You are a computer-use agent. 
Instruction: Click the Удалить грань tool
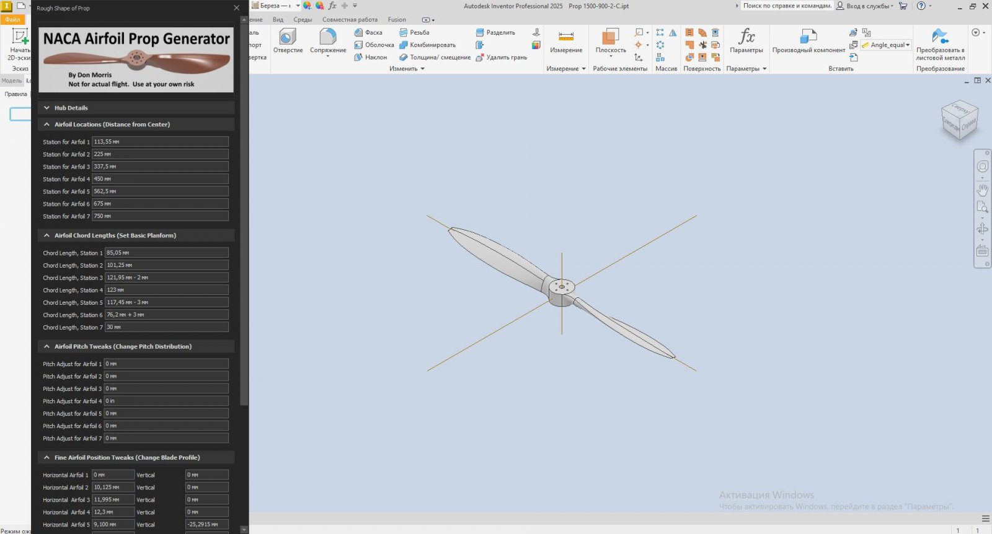coord(501,57)
